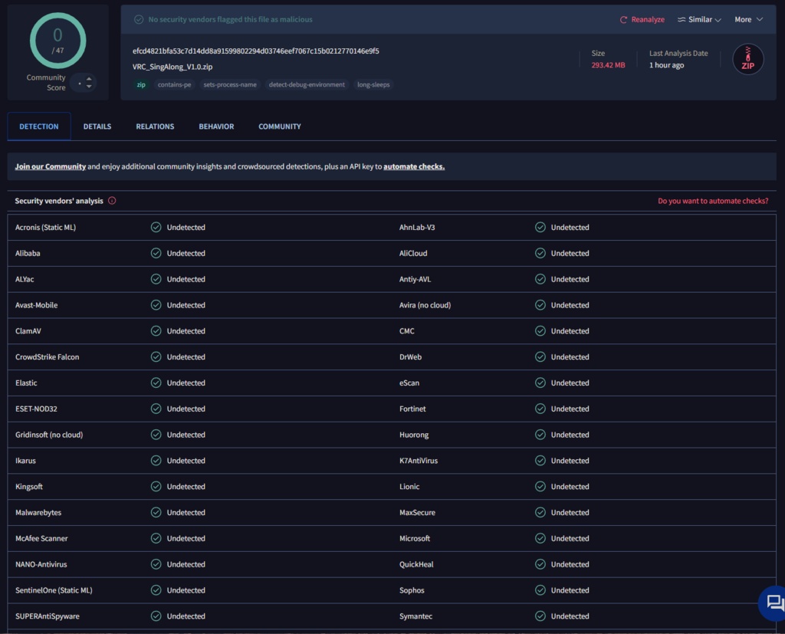Click the K7AntiVirus undetected checkmark icon

pyautogui.click(x=540, y=461)
